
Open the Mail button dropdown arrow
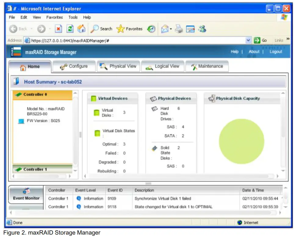[x=171, y=29]
